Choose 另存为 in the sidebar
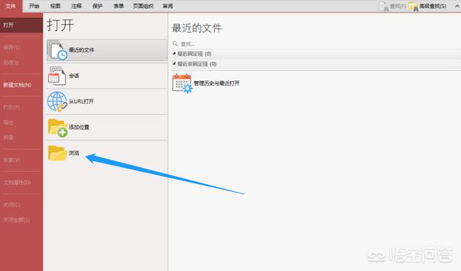The width and height of the screenshot is (461, 271). [11, 63]
